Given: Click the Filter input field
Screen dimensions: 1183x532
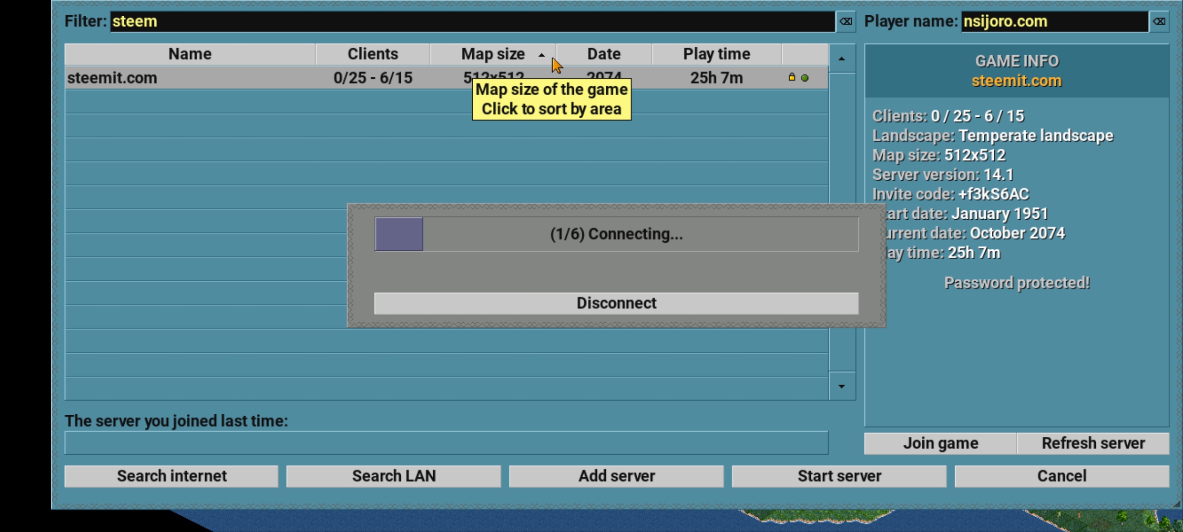Looking at the screenshot, I should [473, 22].
